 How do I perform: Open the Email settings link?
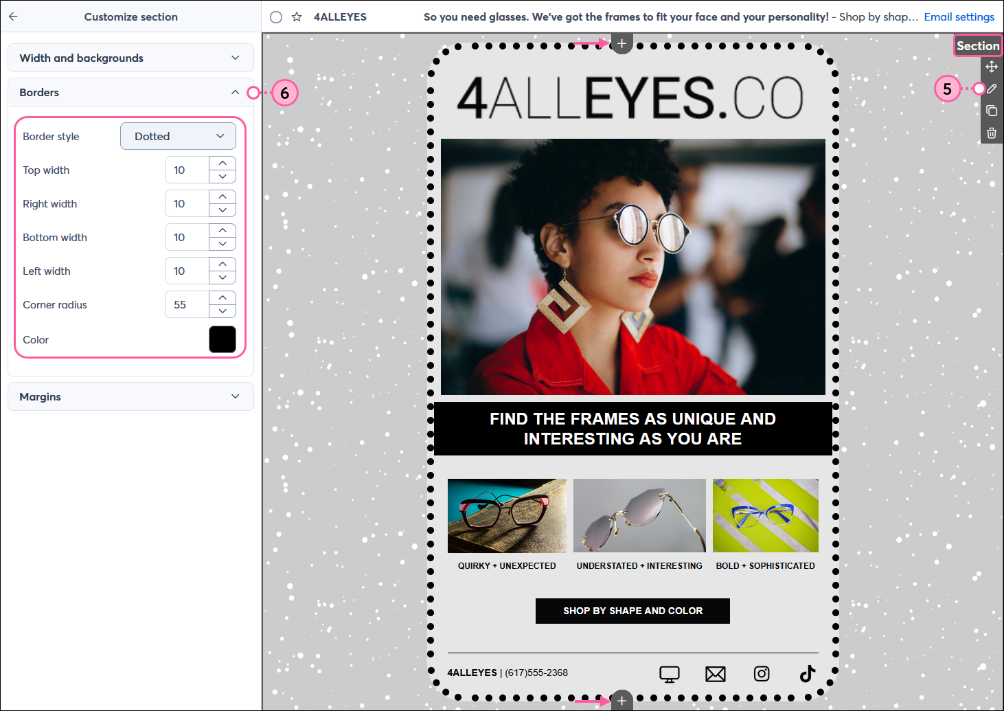pyautogui.click(x=959, y=16)
